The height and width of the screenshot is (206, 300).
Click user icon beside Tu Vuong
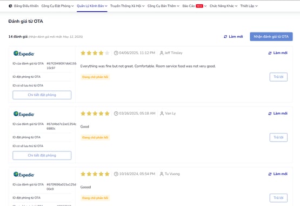(162, 174)
